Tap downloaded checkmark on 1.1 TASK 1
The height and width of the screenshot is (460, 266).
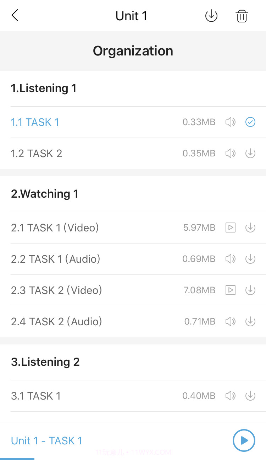click(x=250, y=122)
